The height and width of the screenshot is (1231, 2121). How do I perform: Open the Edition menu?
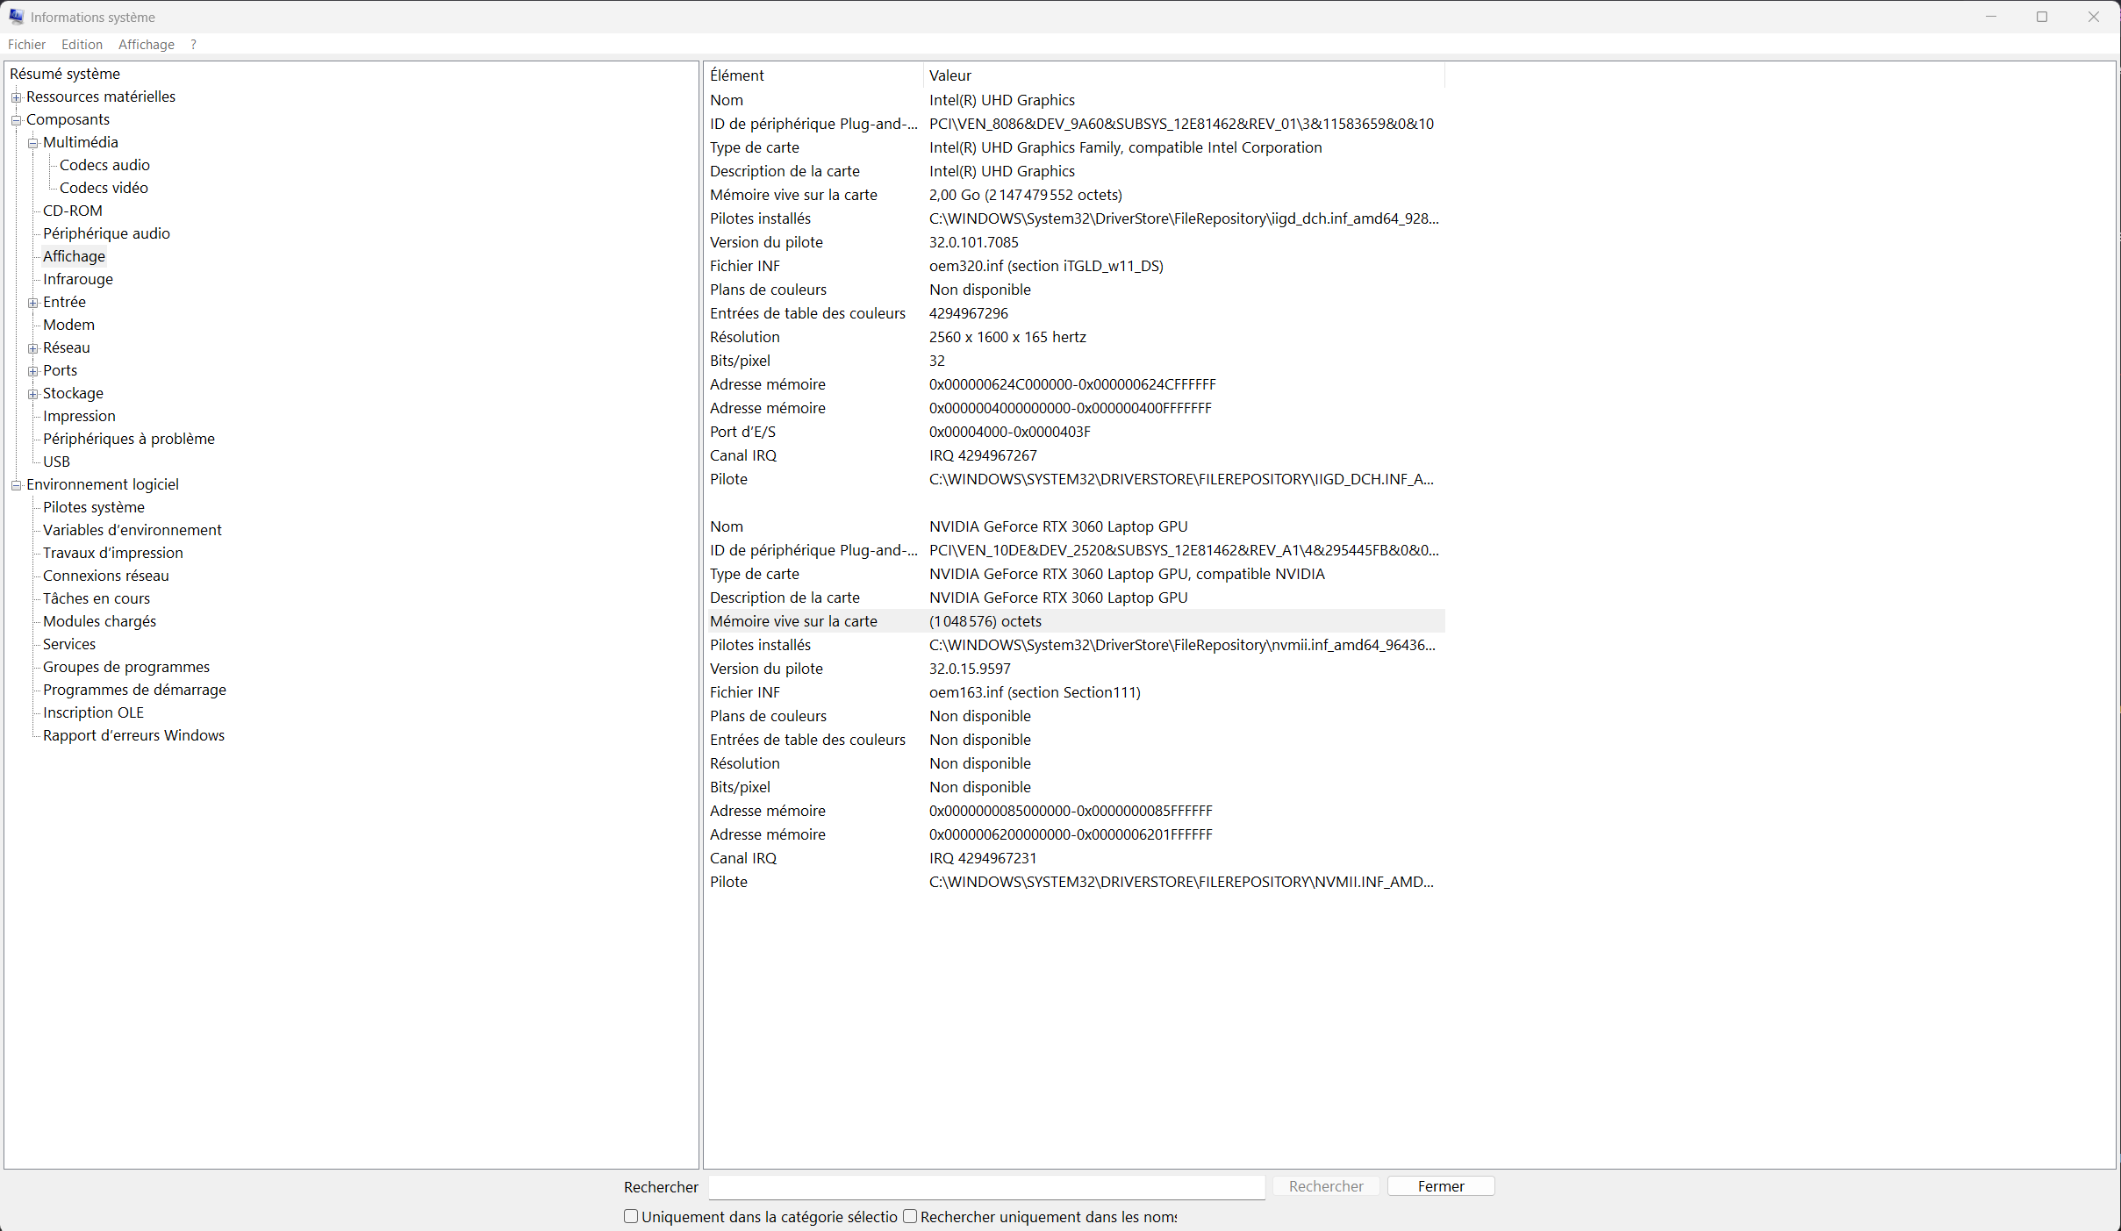pos(82,45)
